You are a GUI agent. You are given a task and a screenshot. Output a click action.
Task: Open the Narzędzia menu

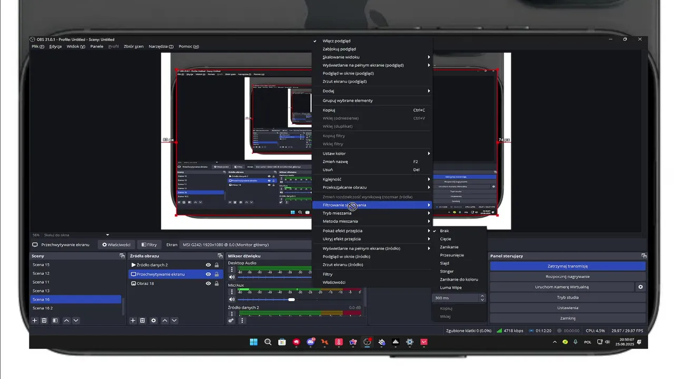tap(161, 46)
